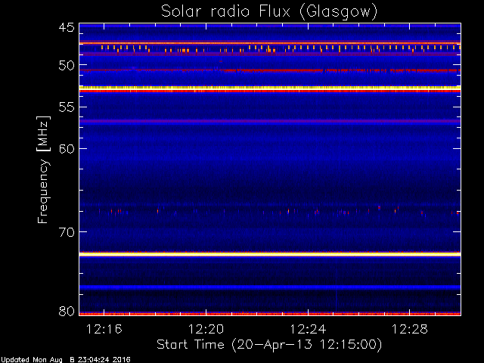This screenshot has width=484, height=363.
Task: Click the 'Start Time (20-Apr-13 12:15:00)' label
Action: coord(269,345)
